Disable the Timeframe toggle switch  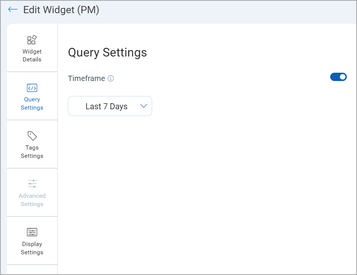click(338, 77)
